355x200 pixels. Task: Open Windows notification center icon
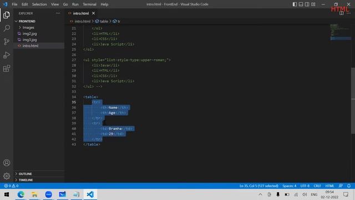click(346, 194)
